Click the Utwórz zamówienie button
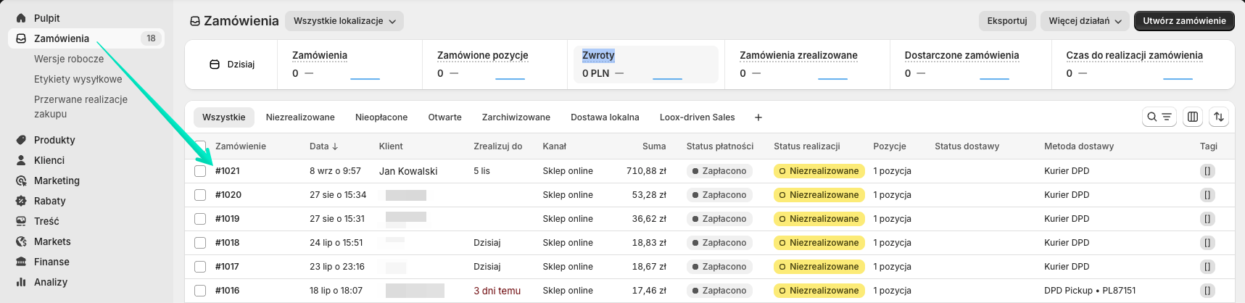1245x303 pixels. [x=1184, y=21]
